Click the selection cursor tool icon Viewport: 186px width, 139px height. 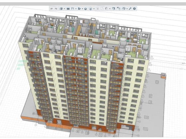tap(114, 9)
